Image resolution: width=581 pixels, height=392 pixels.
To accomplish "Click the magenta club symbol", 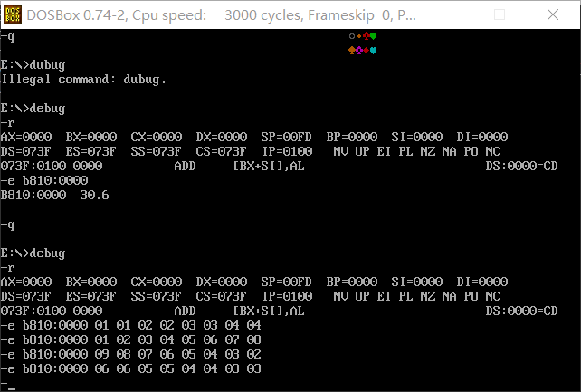I will pos(359,51).
